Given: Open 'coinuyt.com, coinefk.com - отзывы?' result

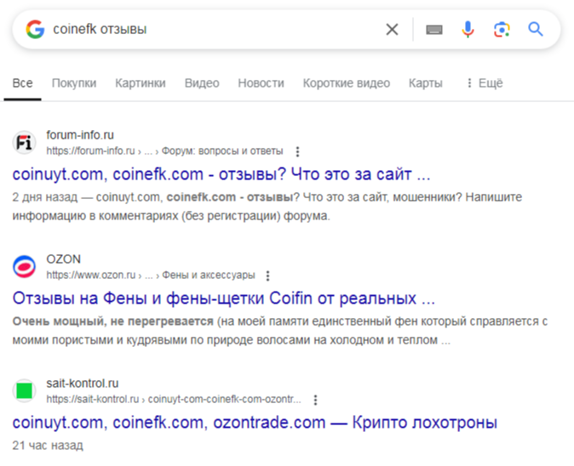Looking at the screenshot, I should point(221,174).
